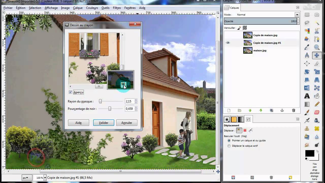Select the Cage Transform tool
Screen dimensions: 325x183
click(x=317, y=88)
